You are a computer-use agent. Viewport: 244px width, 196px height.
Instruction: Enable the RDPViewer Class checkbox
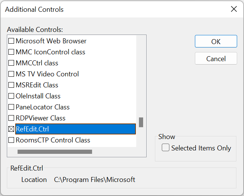click(11, 118)
